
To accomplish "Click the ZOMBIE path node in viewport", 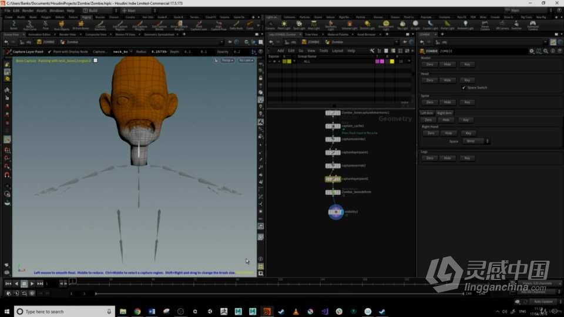I will pos(46,42).
